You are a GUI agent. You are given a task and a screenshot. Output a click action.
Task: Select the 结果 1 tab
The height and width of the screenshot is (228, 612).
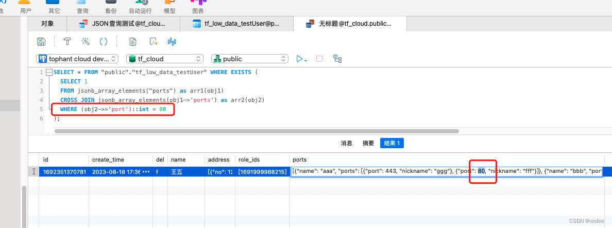coord(392,143)
